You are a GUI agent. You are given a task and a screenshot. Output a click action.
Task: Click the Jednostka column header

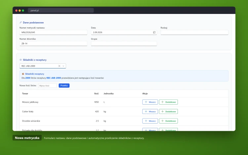pyautogui.click(x=108, y=93)
